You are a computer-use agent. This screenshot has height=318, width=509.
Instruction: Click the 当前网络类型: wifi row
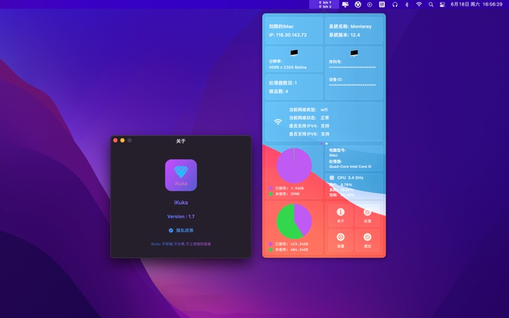click(x=309, y=109)
